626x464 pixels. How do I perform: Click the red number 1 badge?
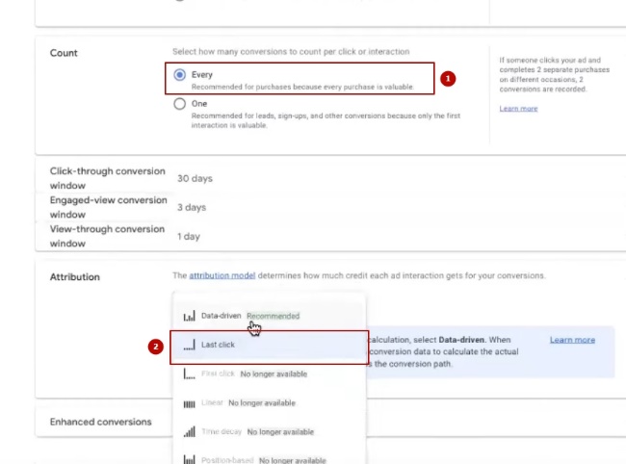coord(447,78)
